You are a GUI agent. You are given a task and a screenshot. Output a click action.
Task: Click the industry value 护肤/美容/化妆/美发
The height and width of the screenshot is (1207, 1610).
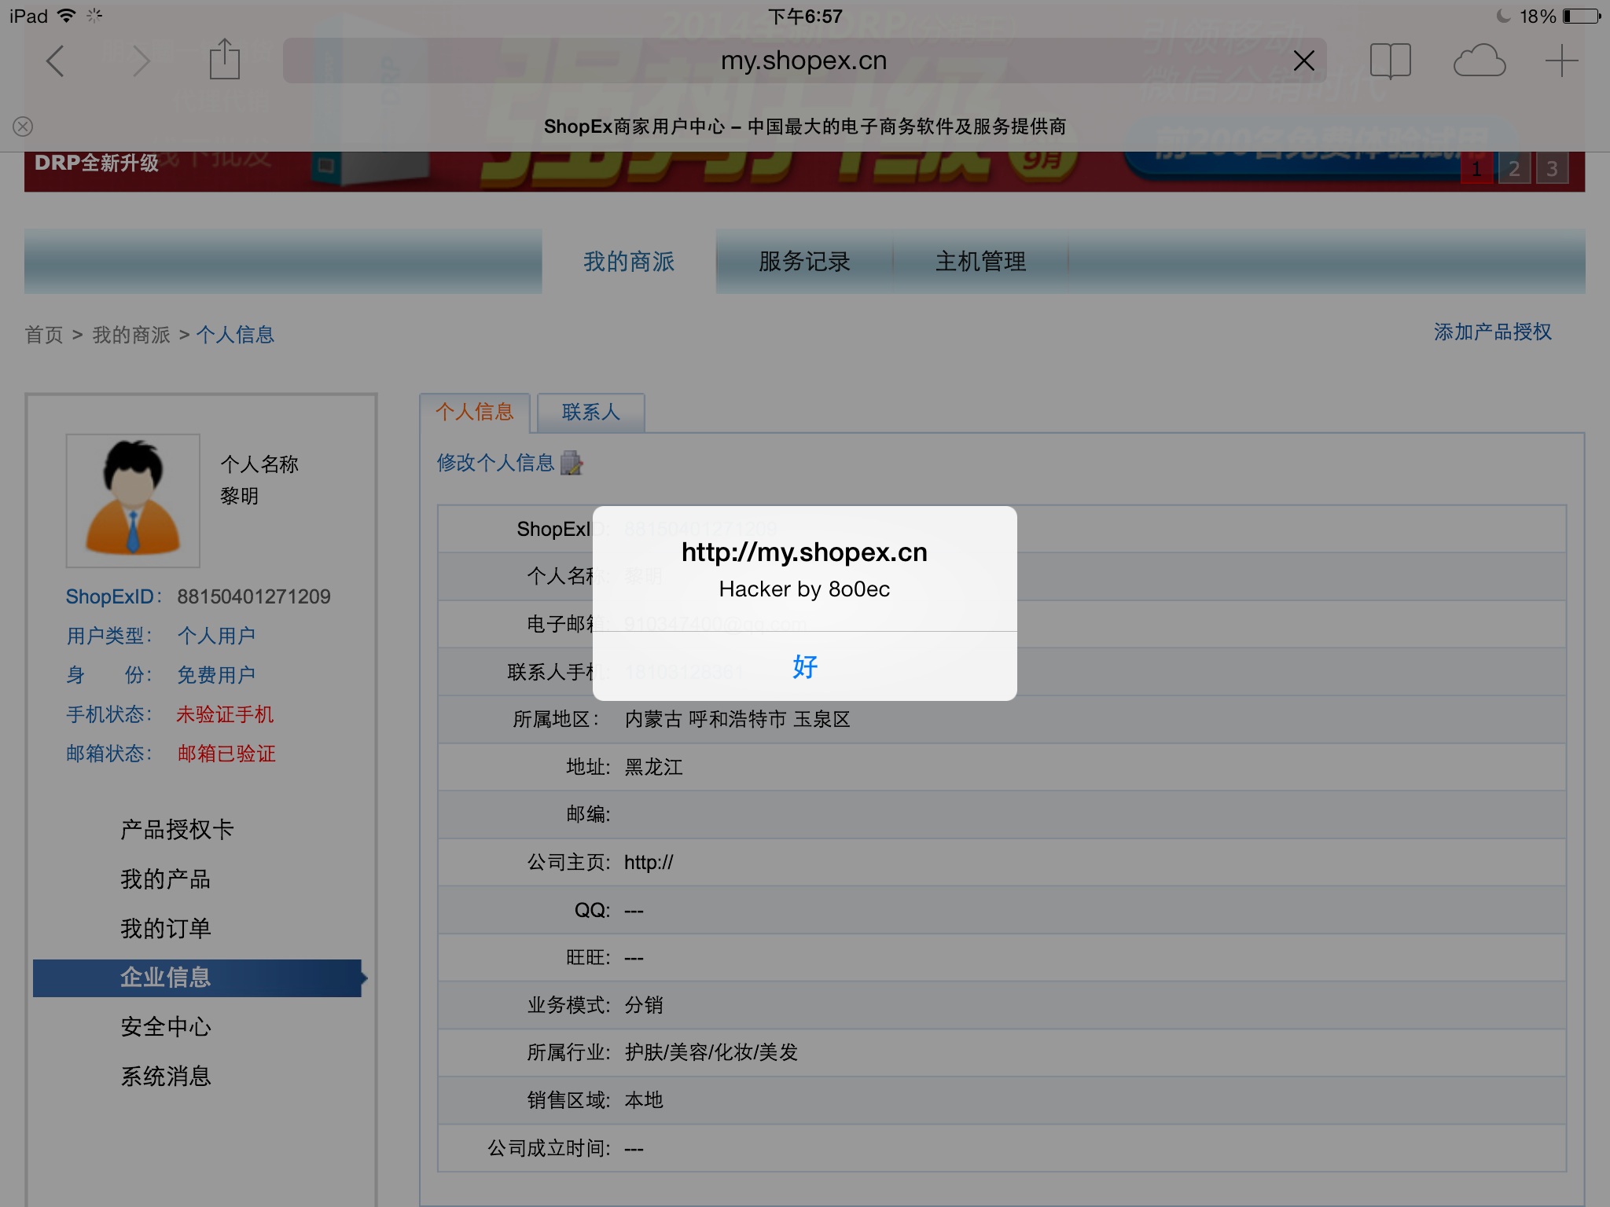point(711,1052)
